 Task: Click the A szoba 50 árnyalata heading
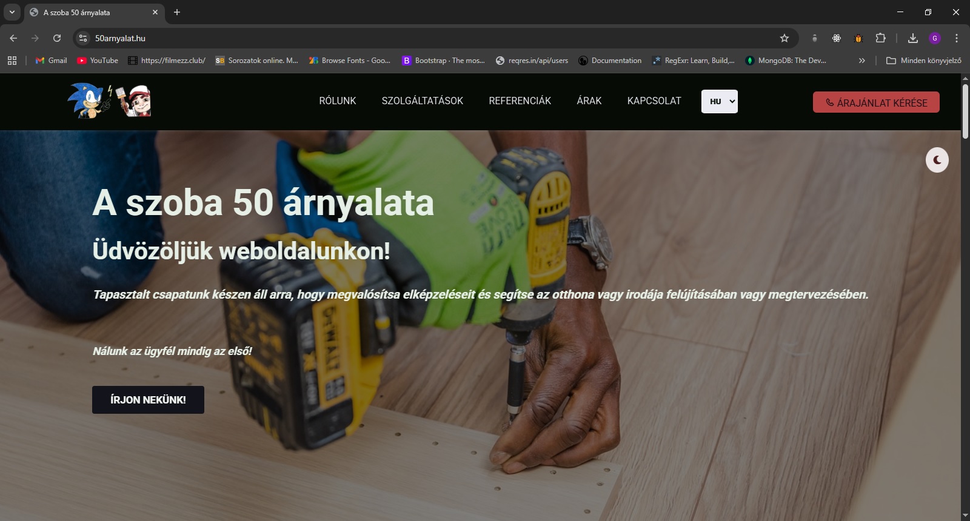click(263, 202)
